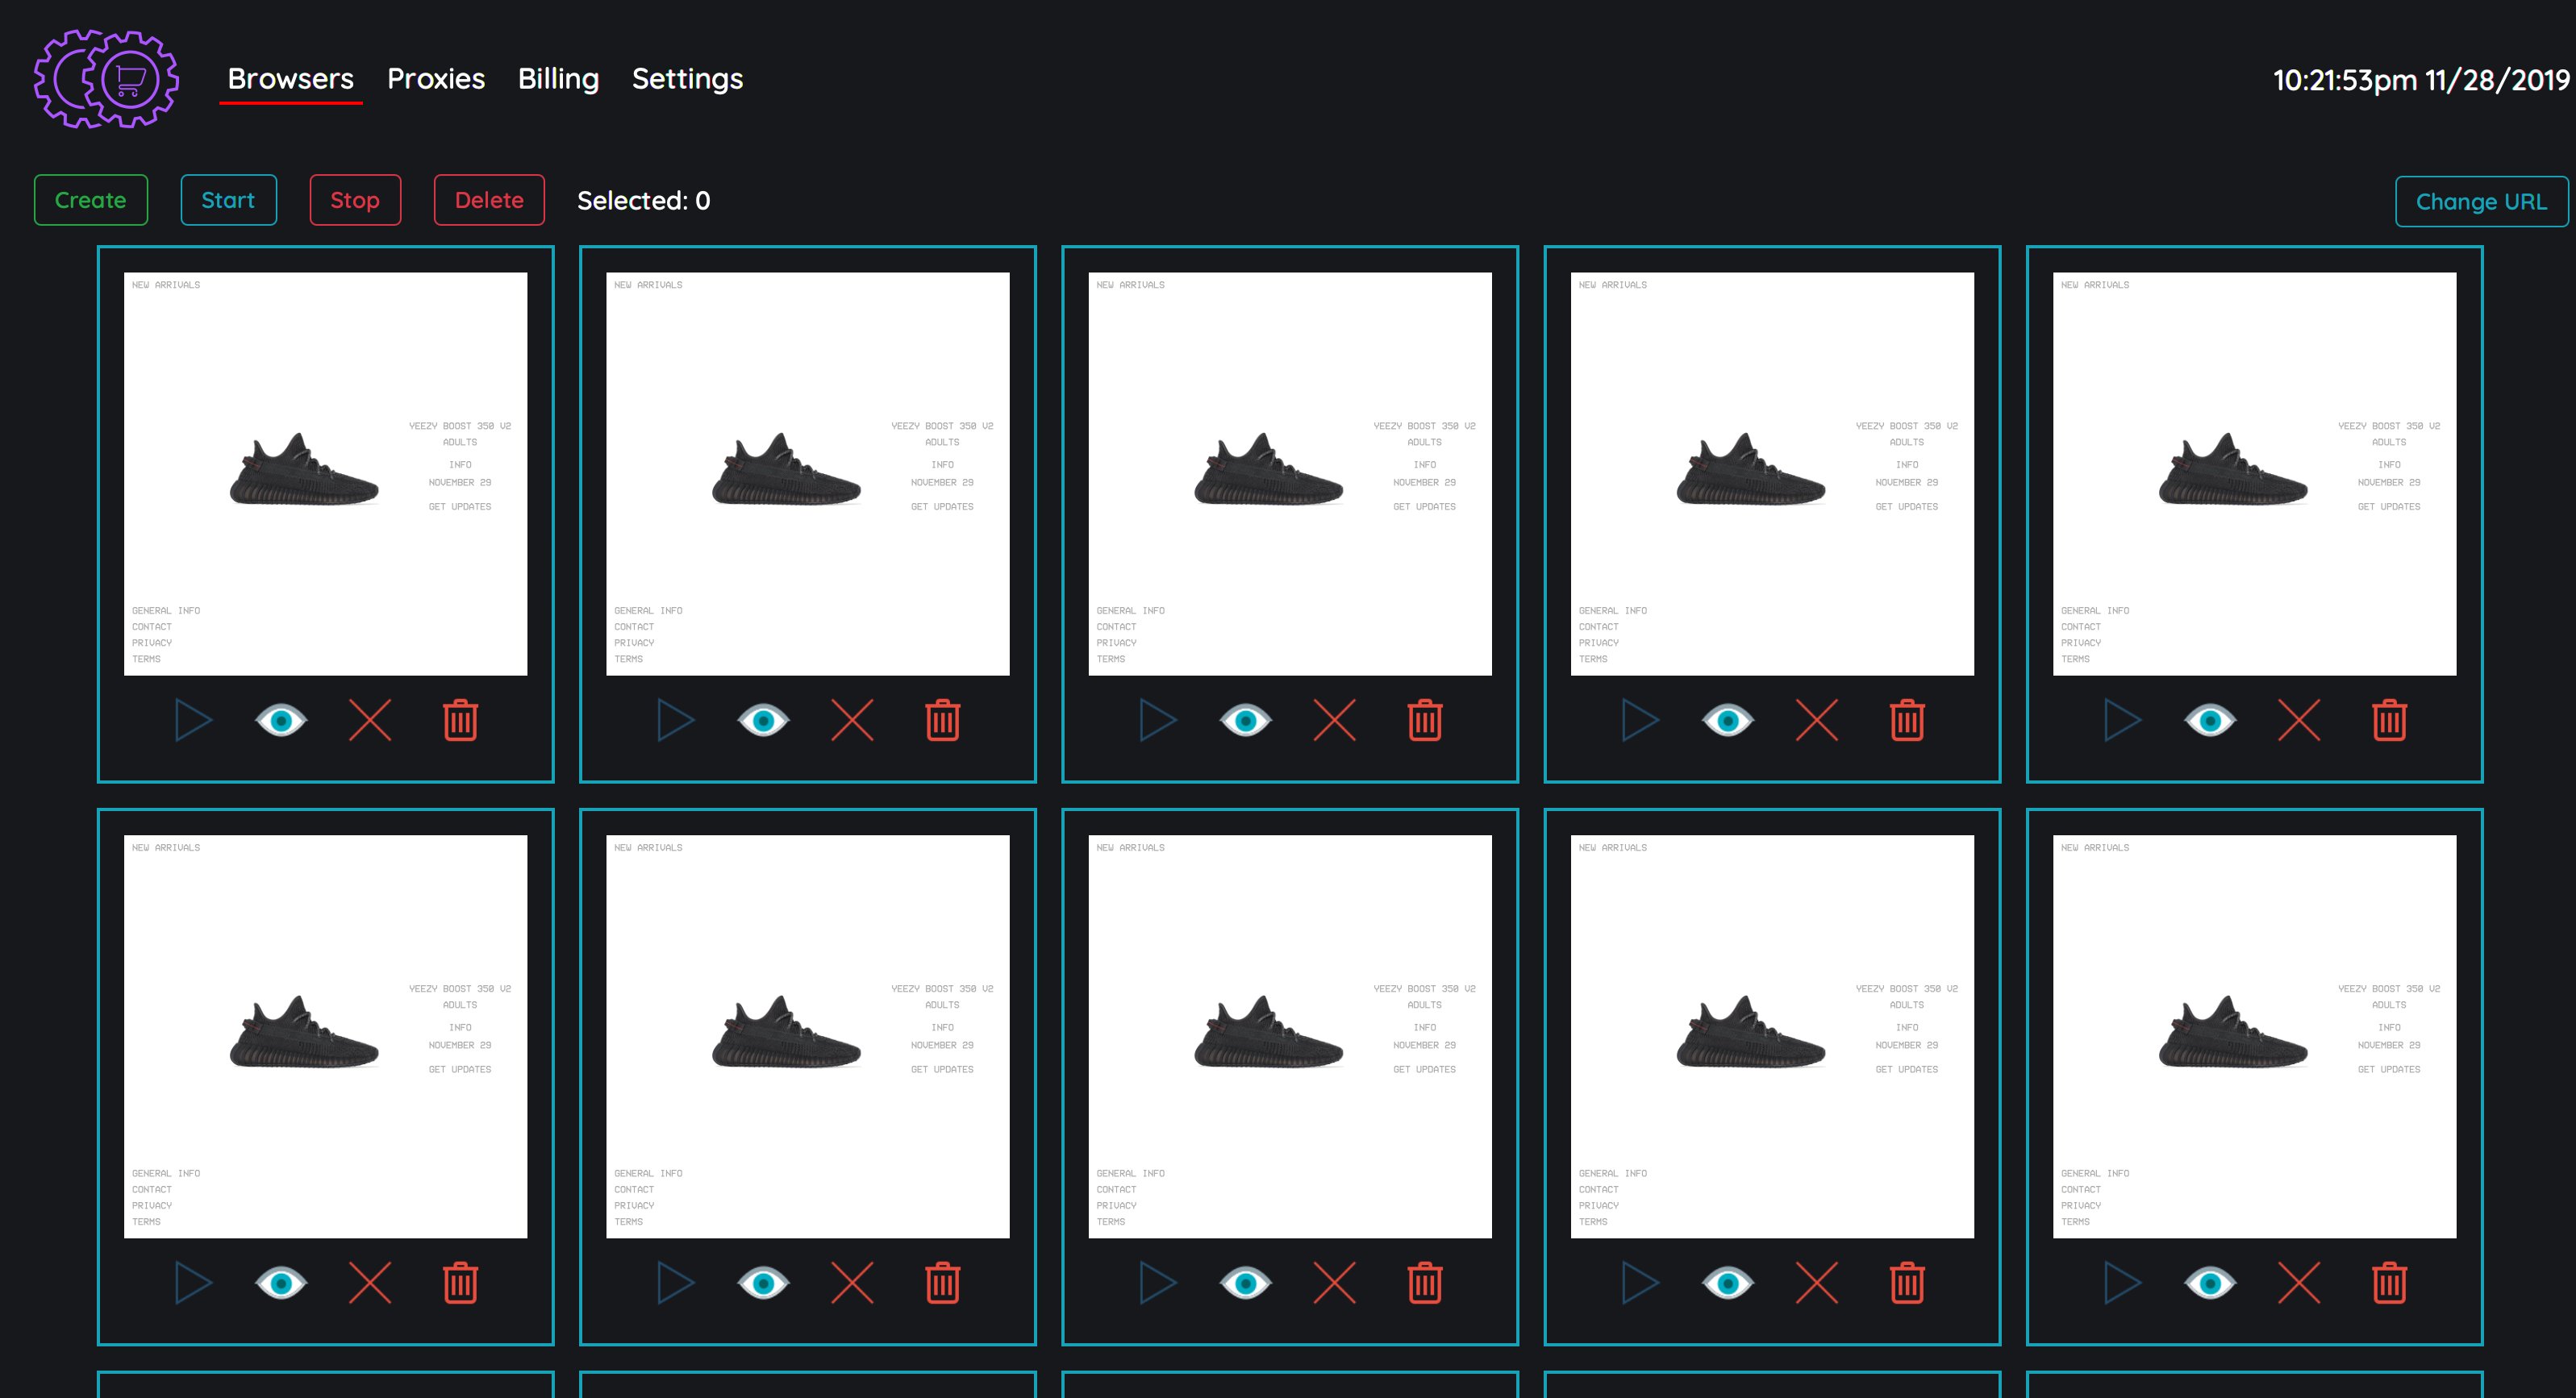The image size is (2576, 1398).
Task: Select the third Yeezy preview thumbnail, top row
Action: (x=1290, y=474)
